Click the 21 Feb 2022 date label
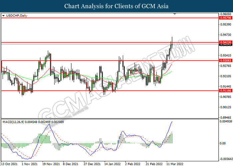Image resolution: width=233 pixels, height=166 pixels. point(154,164)
